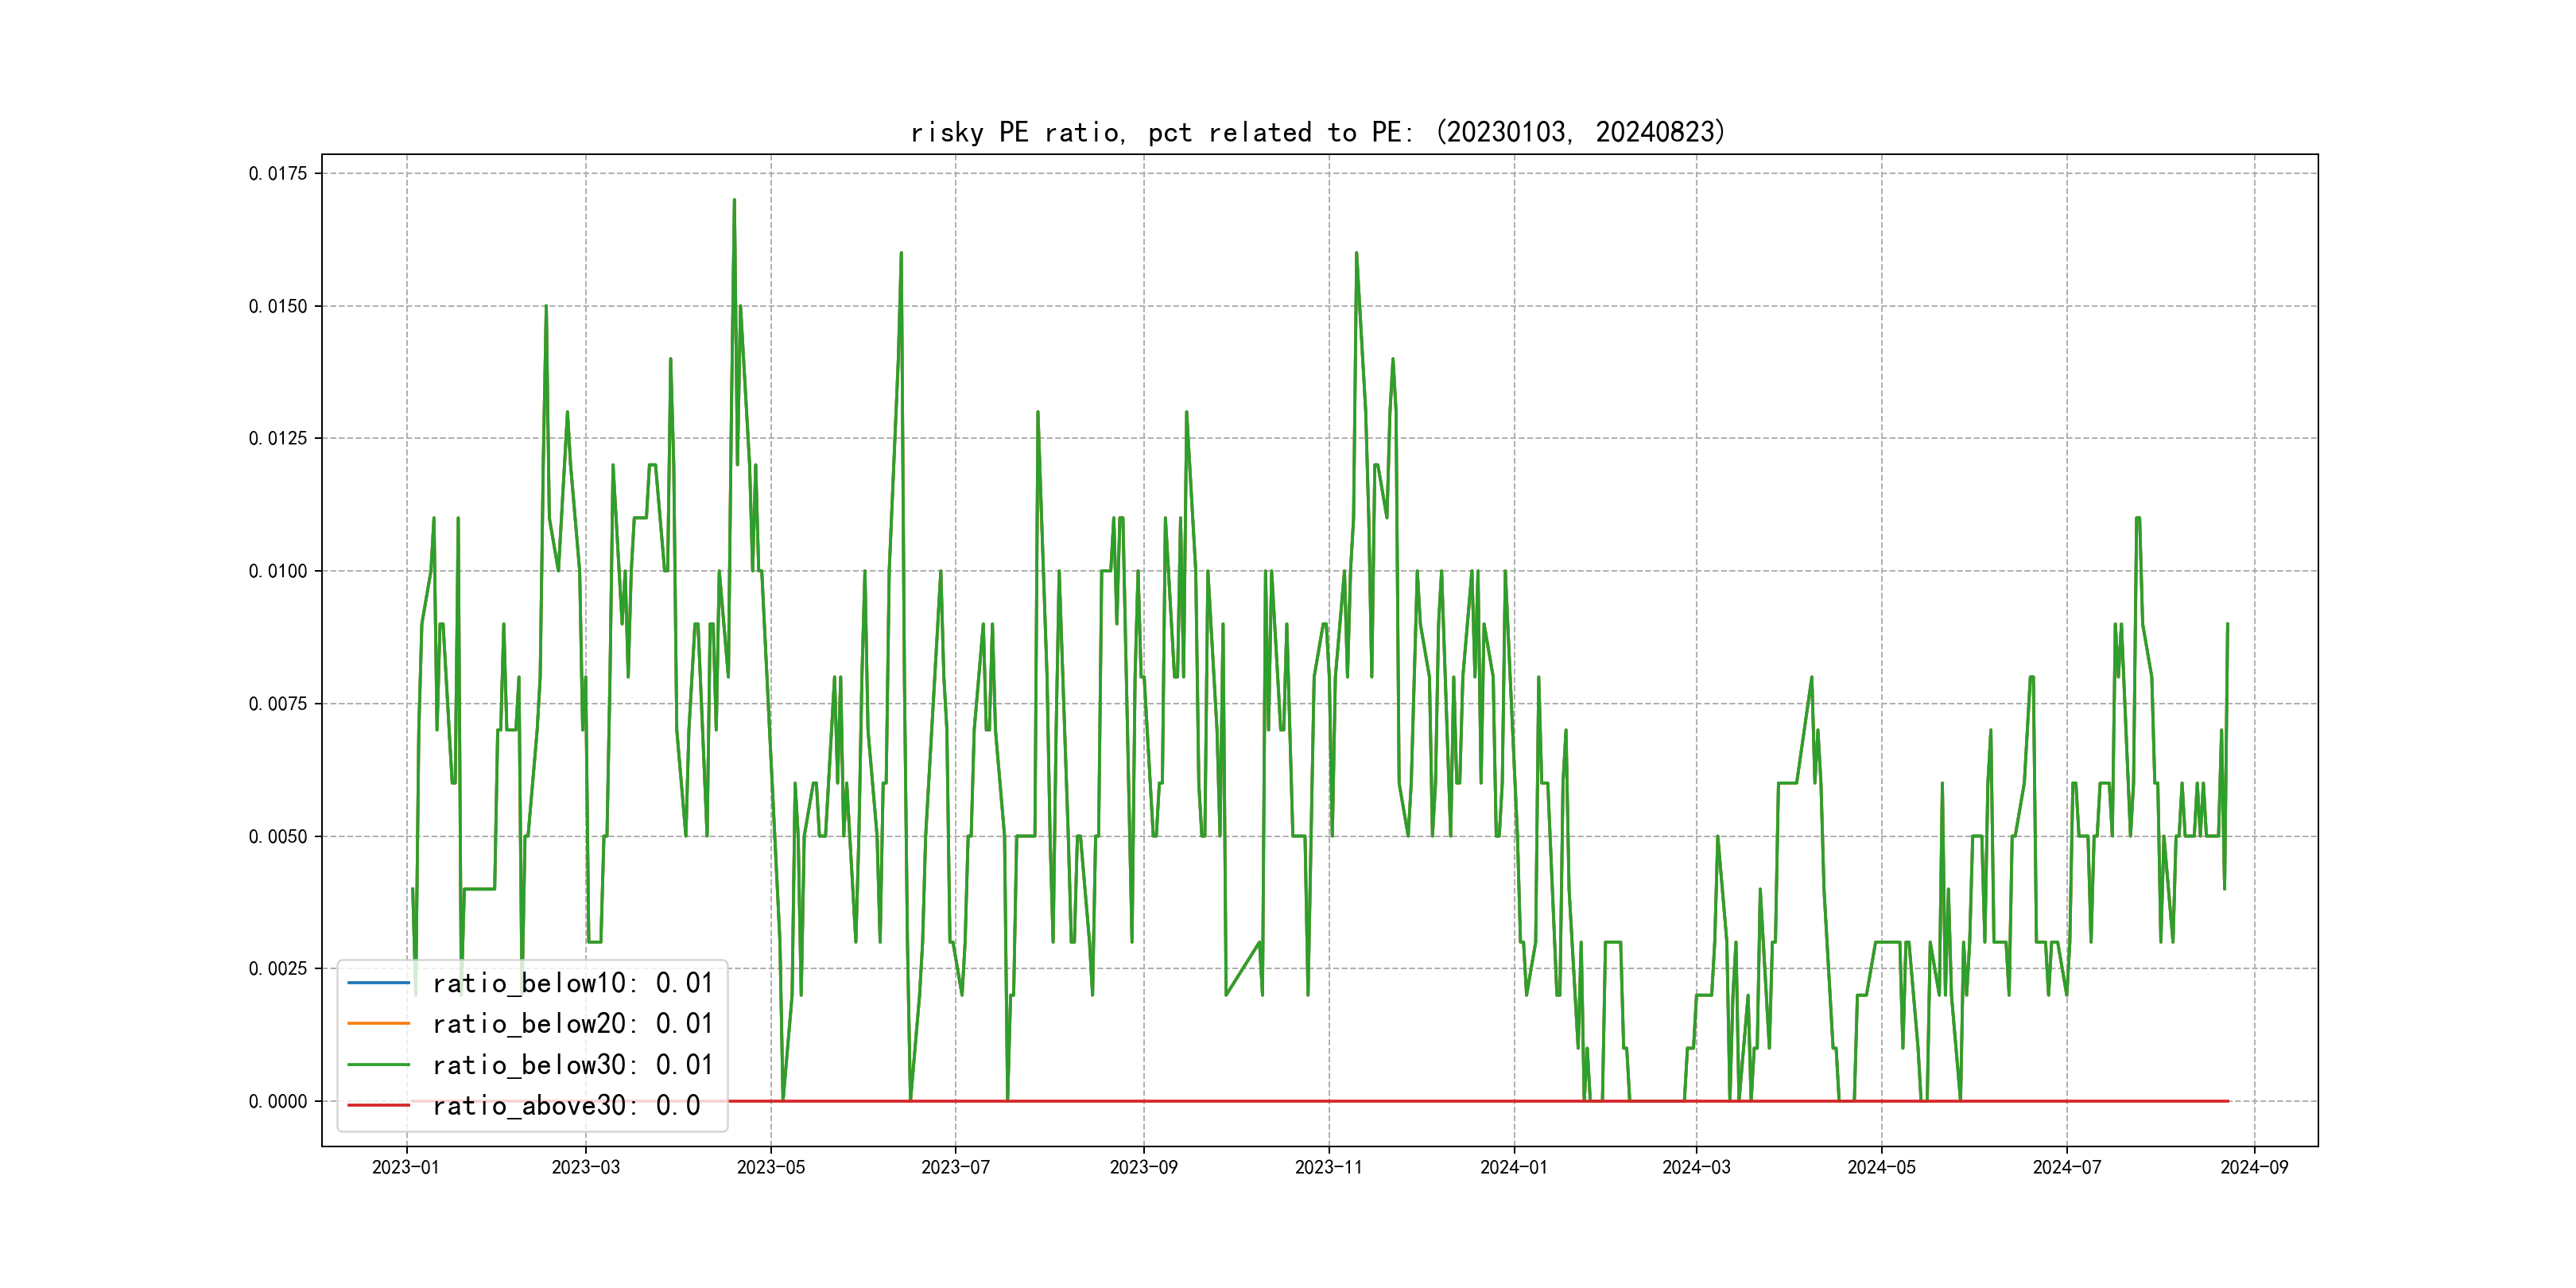Click the orange legend line sample
The image size is (2576, 1288).
point(378,1024)
